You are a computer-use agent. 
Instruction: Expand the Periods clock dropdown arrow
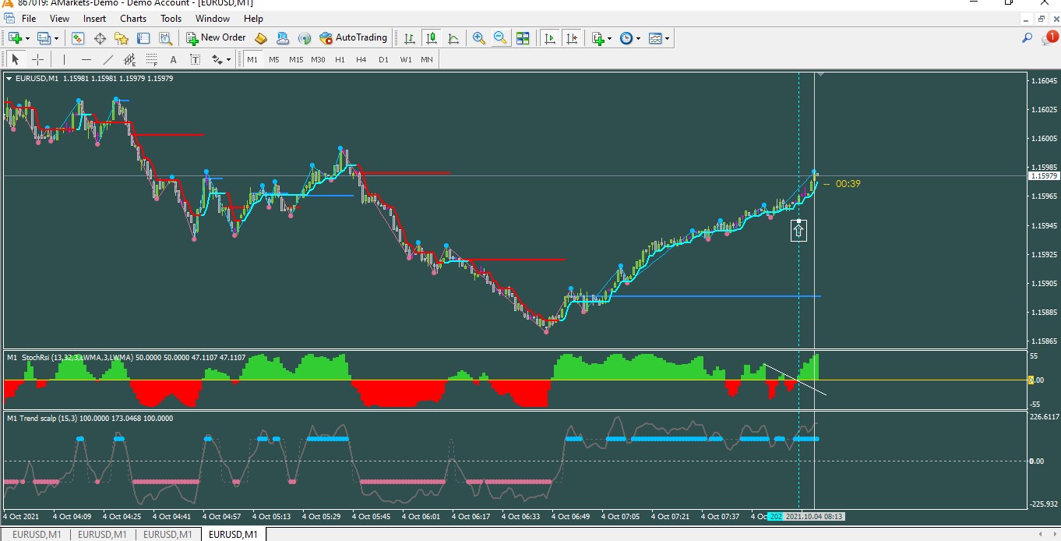(x=638, y=38)
